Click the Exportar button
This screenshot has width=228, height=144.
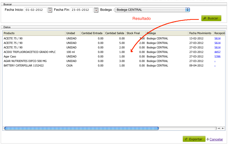pos(194,139)
